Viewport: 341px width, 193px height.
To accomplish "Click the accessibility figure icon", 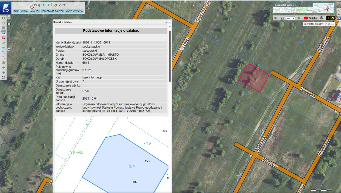I will pyautogui.click(x=321, y=18).
